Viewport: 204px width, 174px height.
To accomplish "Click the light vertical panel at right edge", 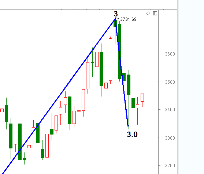I will [x=190, y=87].
